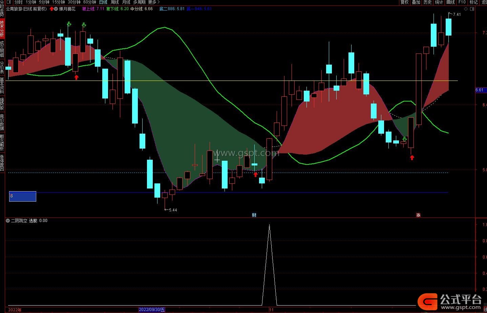The height and width of the screenshot is (313, 487).
Task: Select the 月线 monthly period tab
Action: (x=126, y=2)
